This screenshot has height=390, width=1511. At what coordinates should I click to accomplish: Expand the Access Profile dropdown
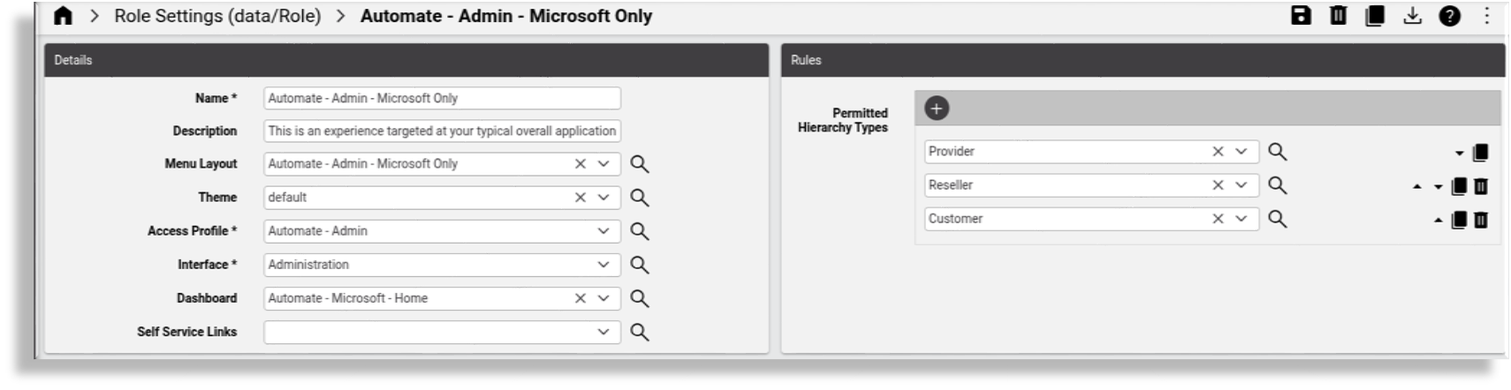click(604, 231)
